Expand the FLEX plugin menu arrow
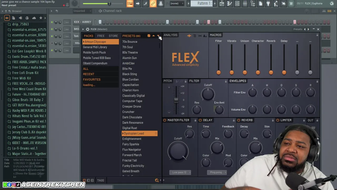The height and width of the screenshot is (190, 337). point(83,29)
